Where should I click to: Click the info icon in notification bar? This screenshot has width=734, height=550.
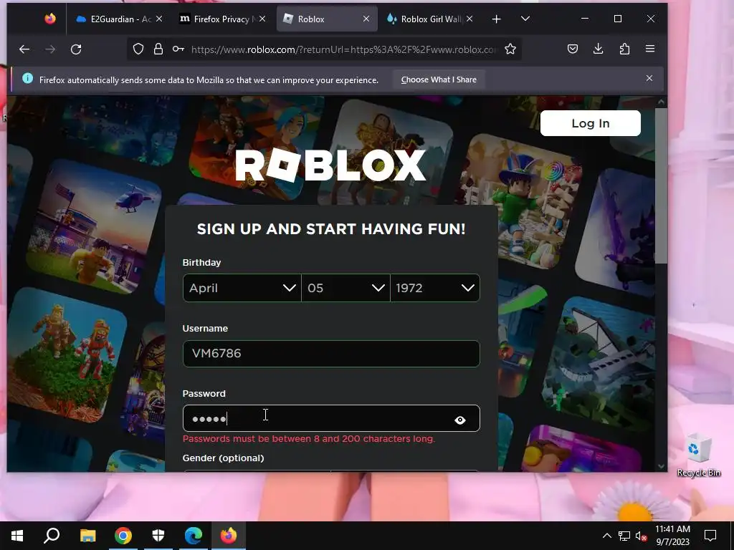click(x=28, y=79)
